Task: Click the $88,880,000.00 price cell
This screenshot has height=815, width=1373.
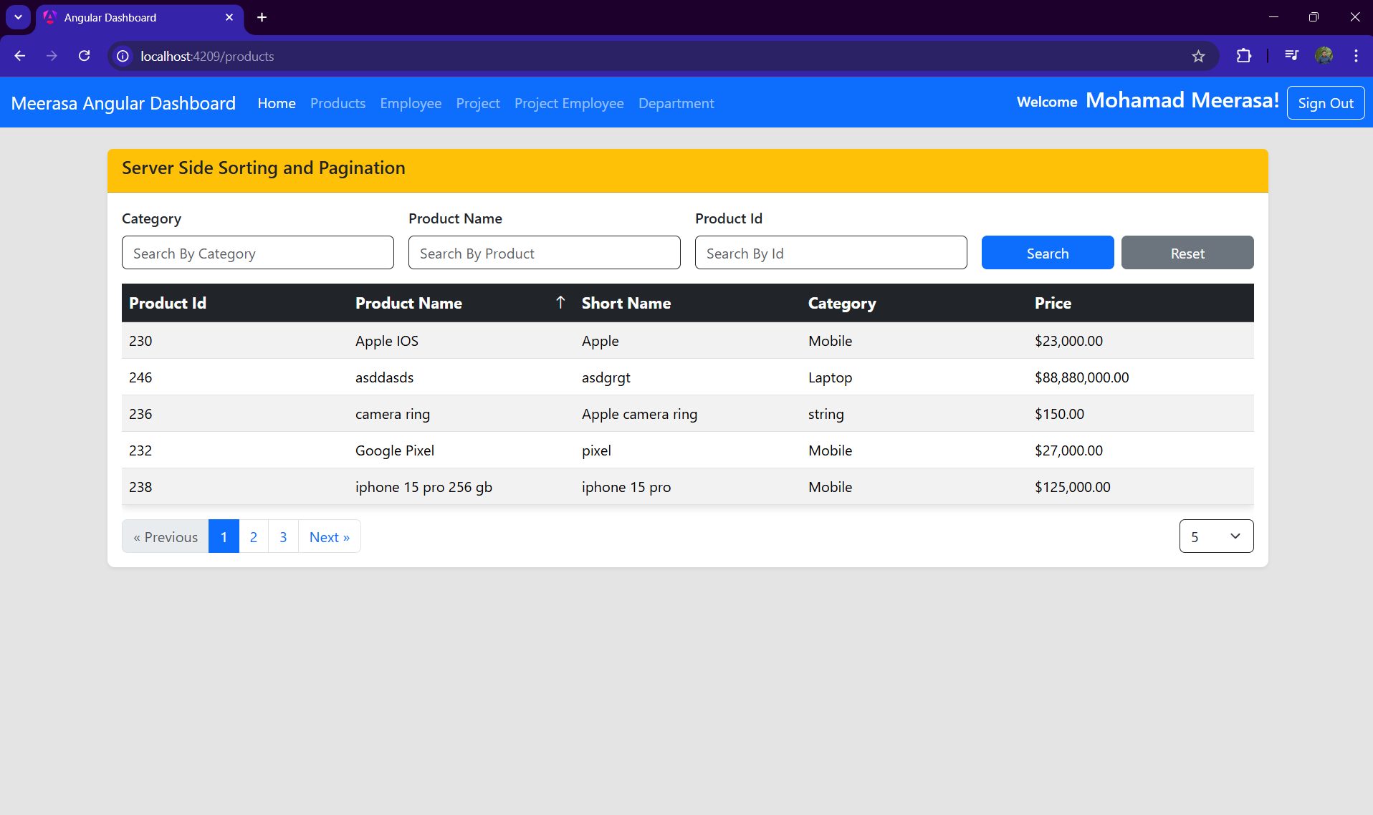Action: (x=1081, y=377)
